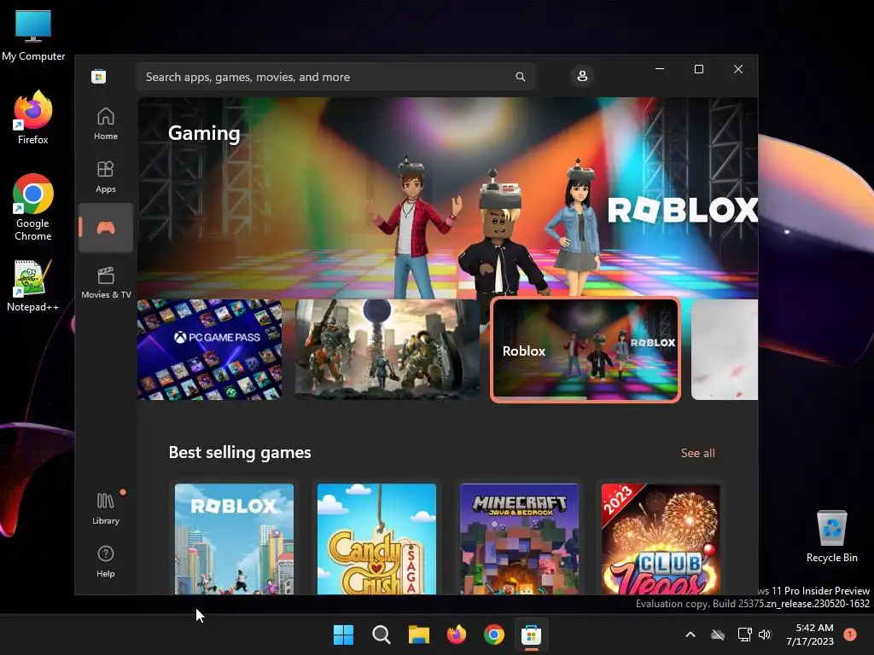The image size is (874, 655).
Task: Open the Windows Start menu
Action: coord(343,635)
